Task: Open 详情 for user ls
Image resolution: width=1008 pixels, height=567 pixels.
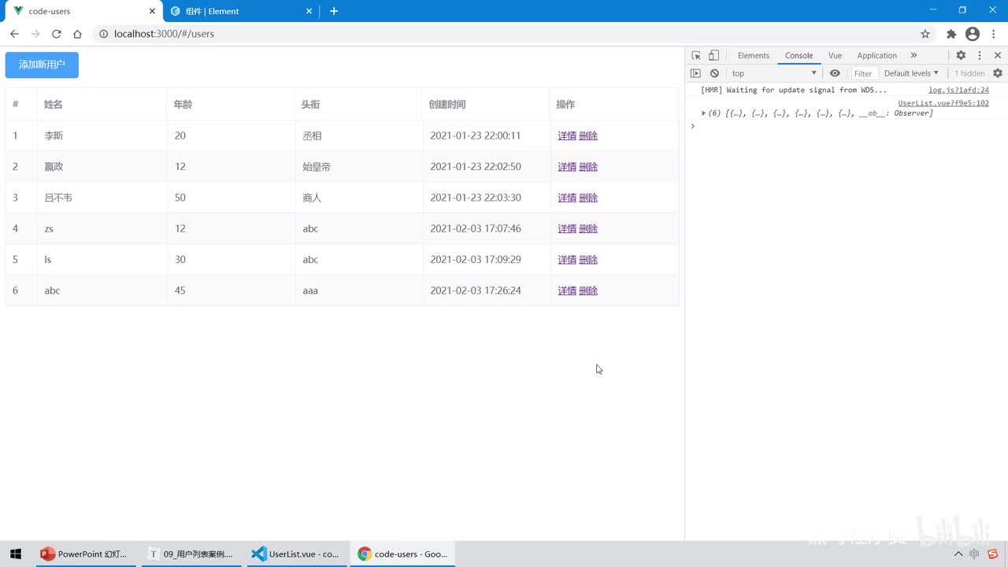Action: click(x=567, y=259)
